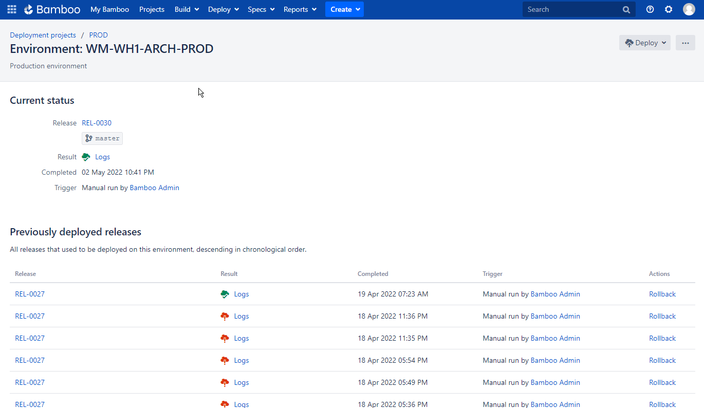Click the failed icon for 18 Apr 11:35 PM row
The image size is (704, 408).
click(x=225, y=339)
